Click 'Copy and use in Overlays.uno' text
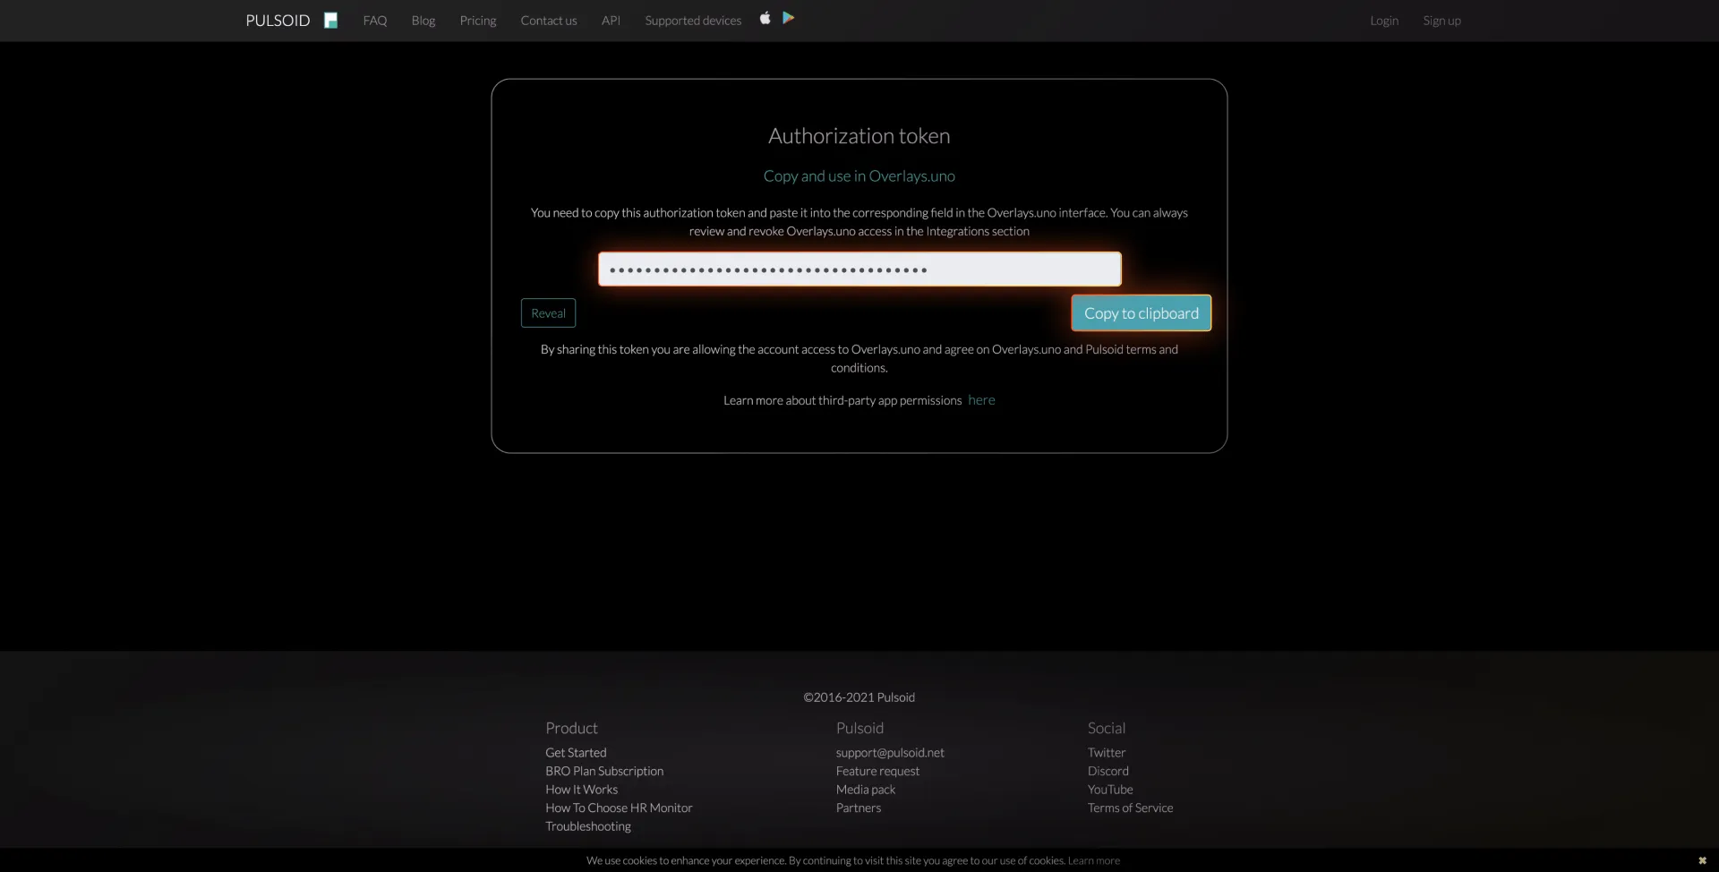The width and height of the screenshot is (1719, 872). pyautogui.click(x=859, y=176)
